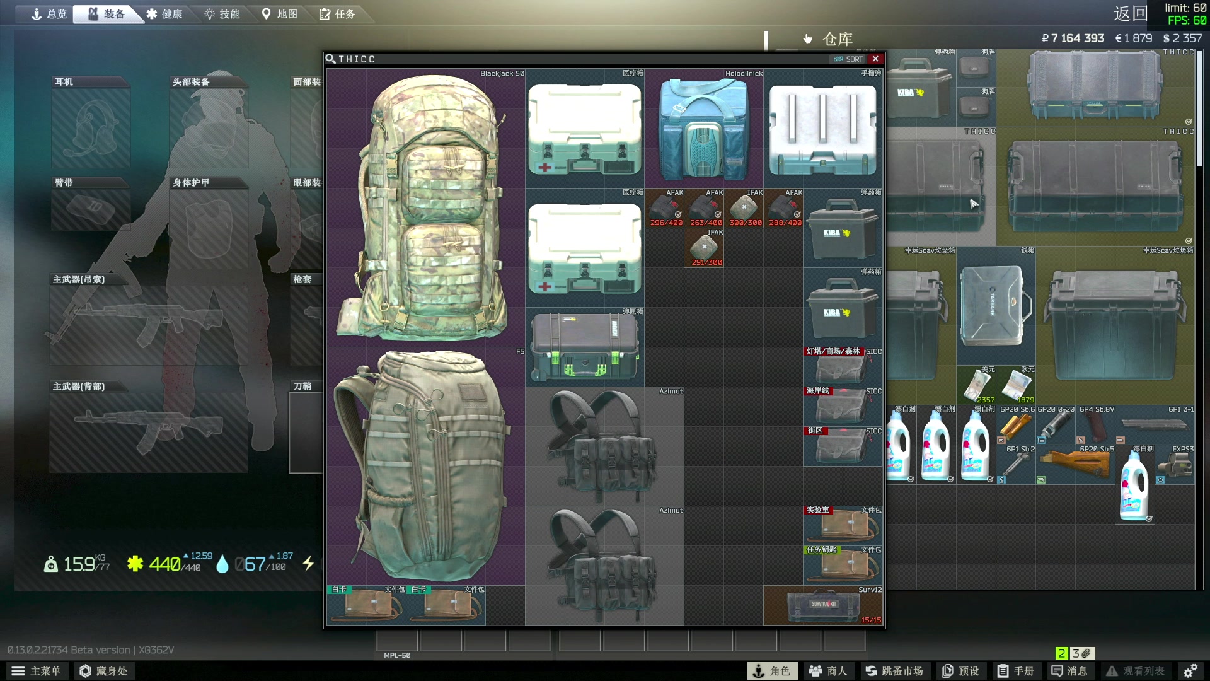The image size is (1210, 681).
Task: Open the 角色 character screen
Action: click(772, 671)
